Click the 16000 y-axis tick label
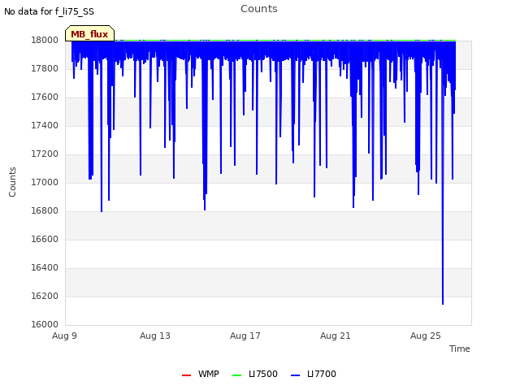Image resolution: width=520 pixels, height=390 pixels. (45, 325)
